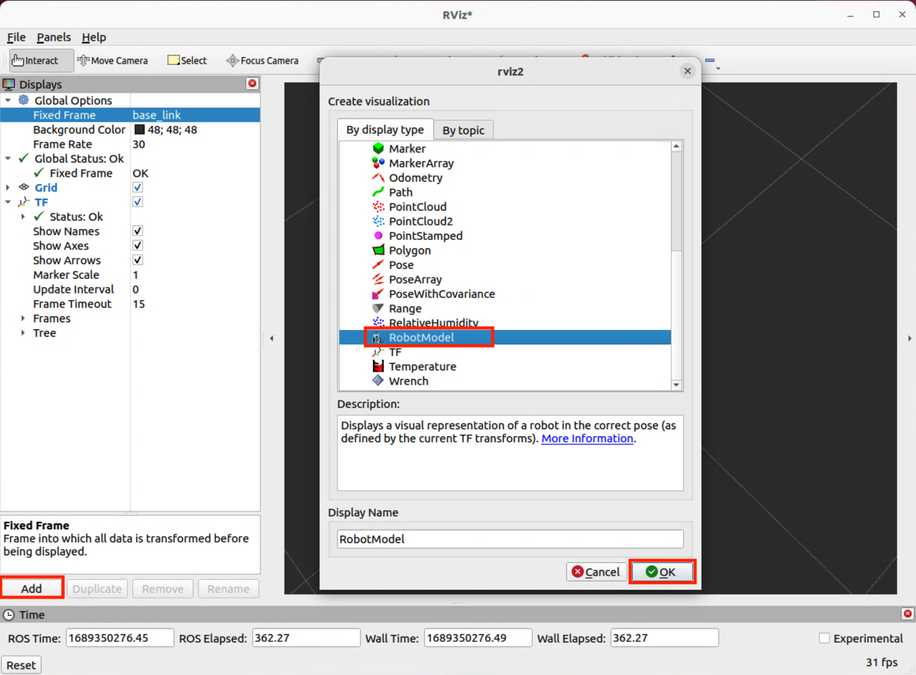Click the display type list scrollbar
916x675 pixels.
(676, 201)
